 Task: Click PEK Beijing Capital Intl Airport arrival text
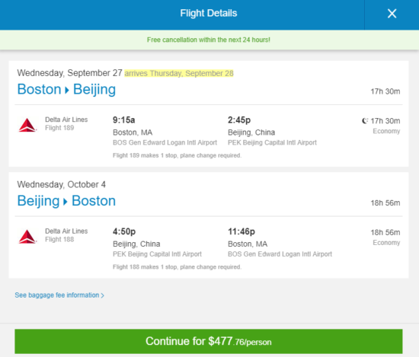click(272, 142)
